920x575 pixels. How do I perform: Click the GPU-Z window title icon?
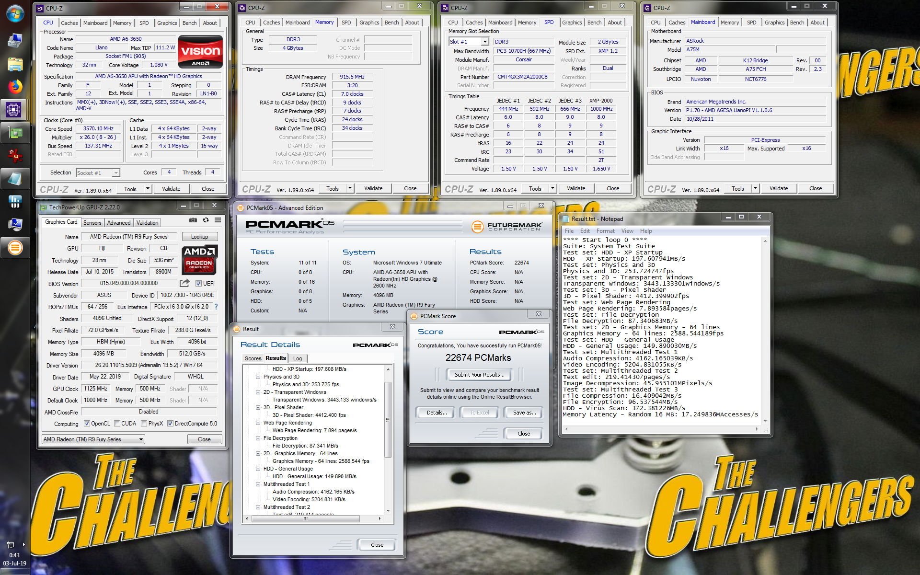point(44,207)
